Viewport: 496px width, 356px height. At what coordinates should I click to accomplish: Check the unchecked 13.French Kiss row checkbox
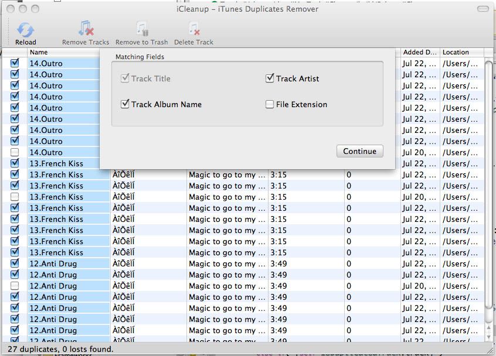[x=15, y=197]
